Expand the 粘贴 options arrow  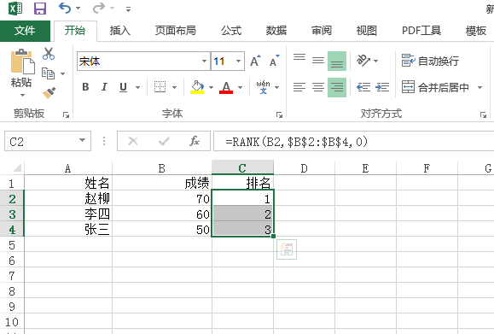tap(22, 95)
